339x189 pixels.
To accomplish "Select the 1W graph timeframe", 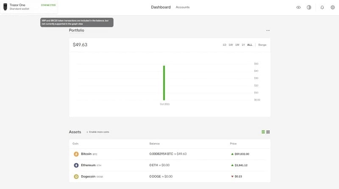I will (231, 45).
